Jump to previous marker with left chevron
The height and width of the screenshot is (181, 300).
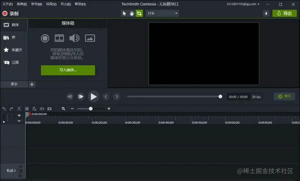(106, 97)
